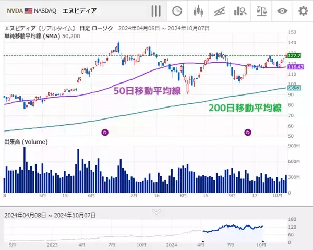The width and height of the screenshot is (313, 250).
Task: Click the NVDA ticker symbol
Action: pyautogui.click(x=15, y=11)
